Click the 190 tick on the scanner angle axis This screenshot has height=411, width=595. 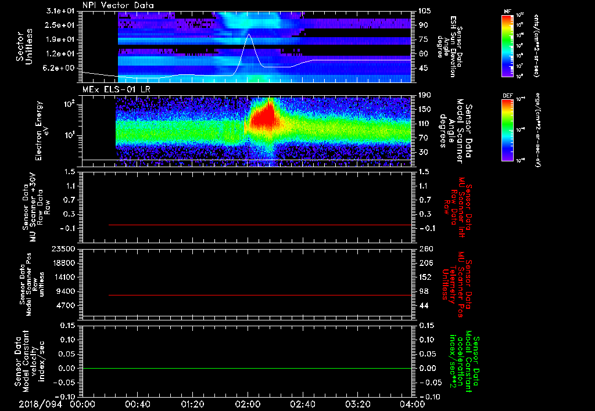pos(425,95)
